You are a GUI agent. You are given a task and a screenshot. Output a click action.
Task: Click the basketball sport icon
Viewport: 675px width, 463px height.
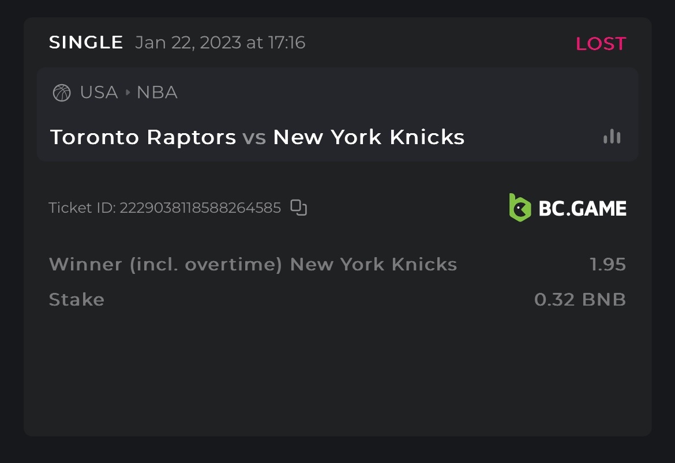coord(62,93)
